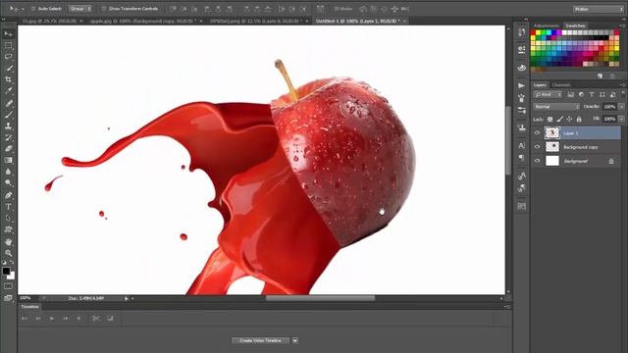
Task: Select the Path Selection tool
Action: point(8,219)
